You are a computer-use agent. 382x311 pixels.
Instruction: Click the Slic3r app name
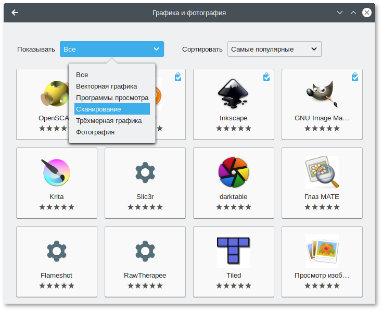(145, 196)
